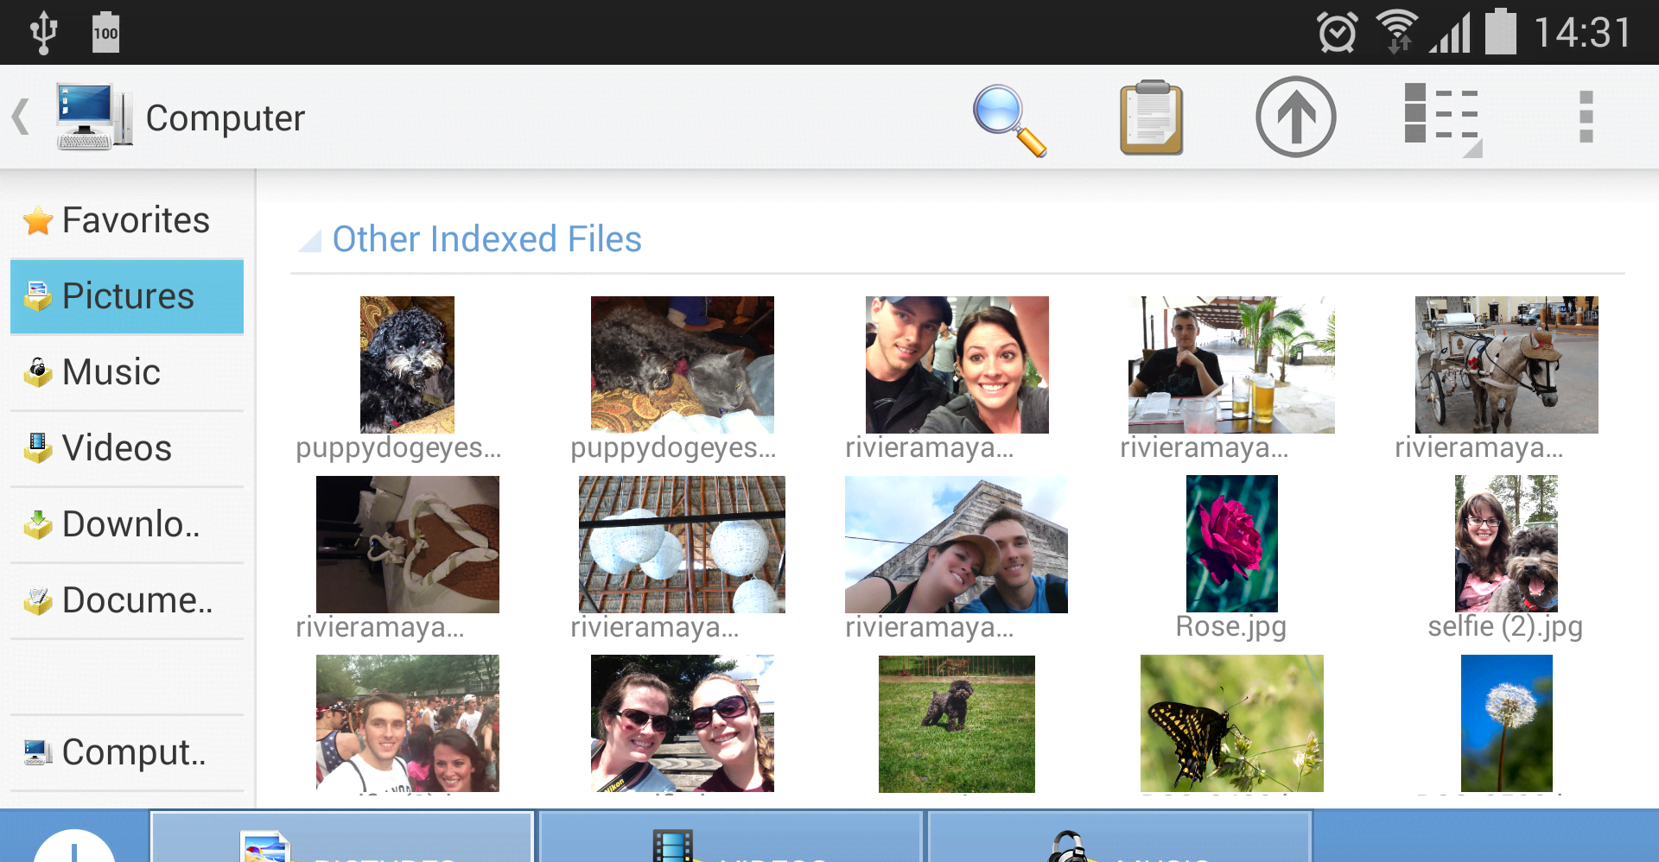The image size is (1659, 862).
Task: Open the dog on grass photo
Action: click(957, 724)
